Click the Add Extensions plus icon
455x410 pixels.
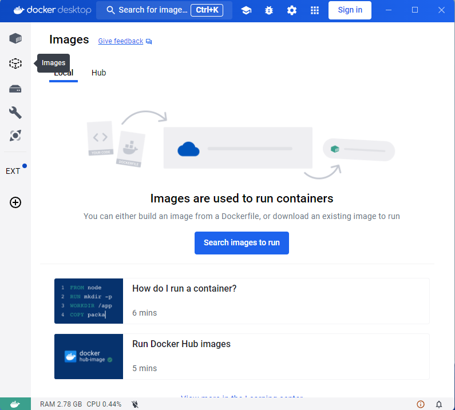15,202
